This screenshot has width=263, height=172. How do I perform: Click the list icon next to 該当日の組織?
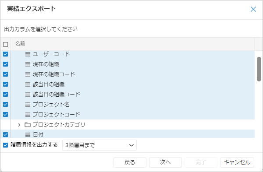(28, 84)
